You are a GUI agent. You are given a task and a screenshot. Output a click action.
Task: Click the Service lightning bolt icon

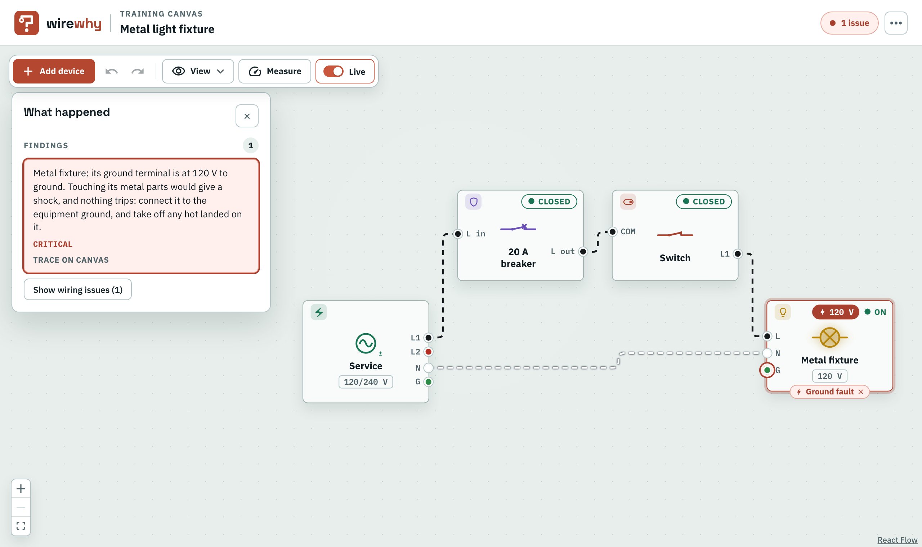tap(319, 312)
